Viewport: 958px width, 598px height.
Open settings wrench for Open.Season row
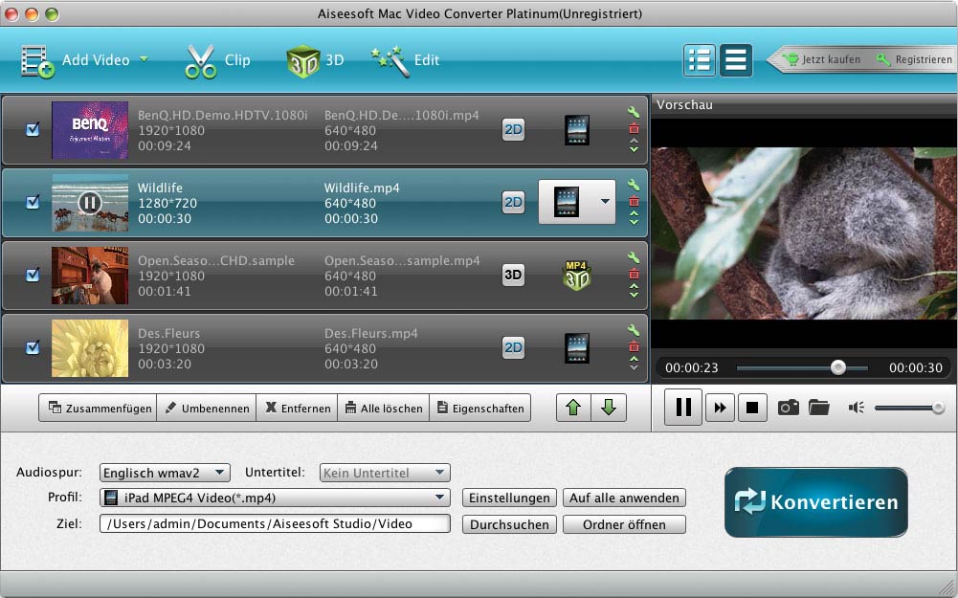point(634,257)
